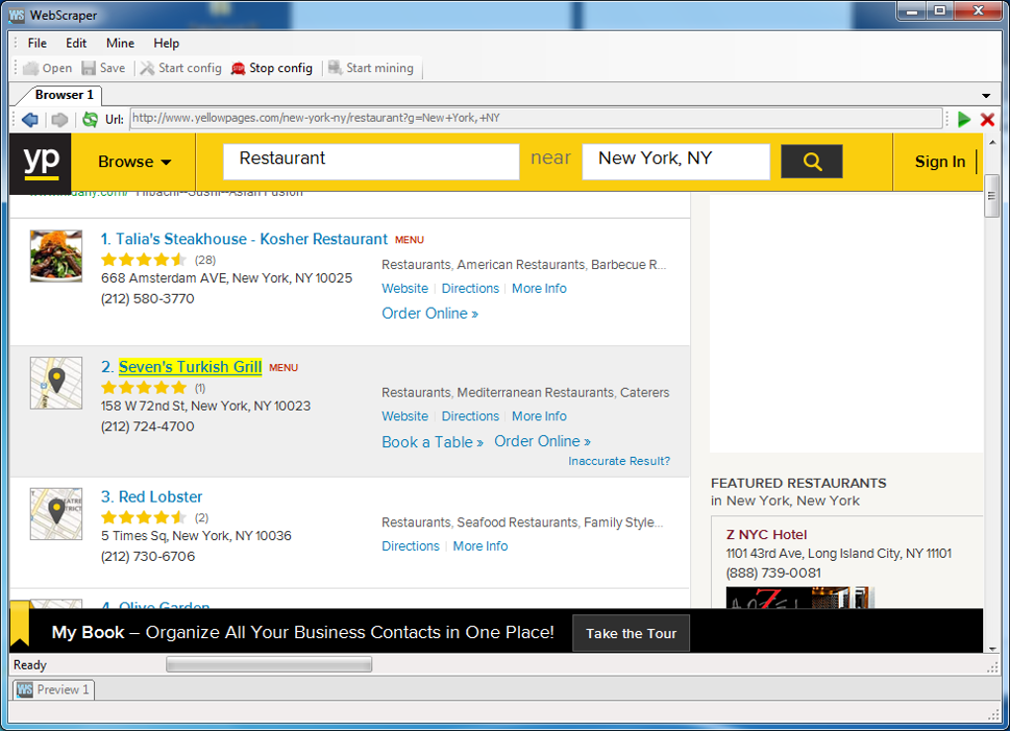Open the File menu
Viewport: 1010px width, 731px height.
pyautogui.click(x=37, y=44)
